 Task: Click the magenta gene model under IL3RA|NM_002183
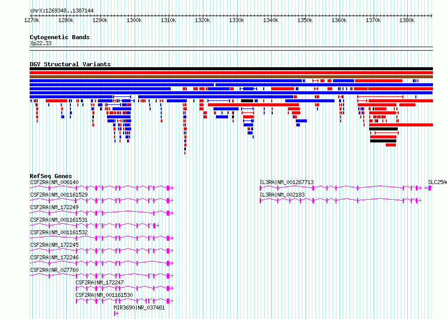[341, 201]
